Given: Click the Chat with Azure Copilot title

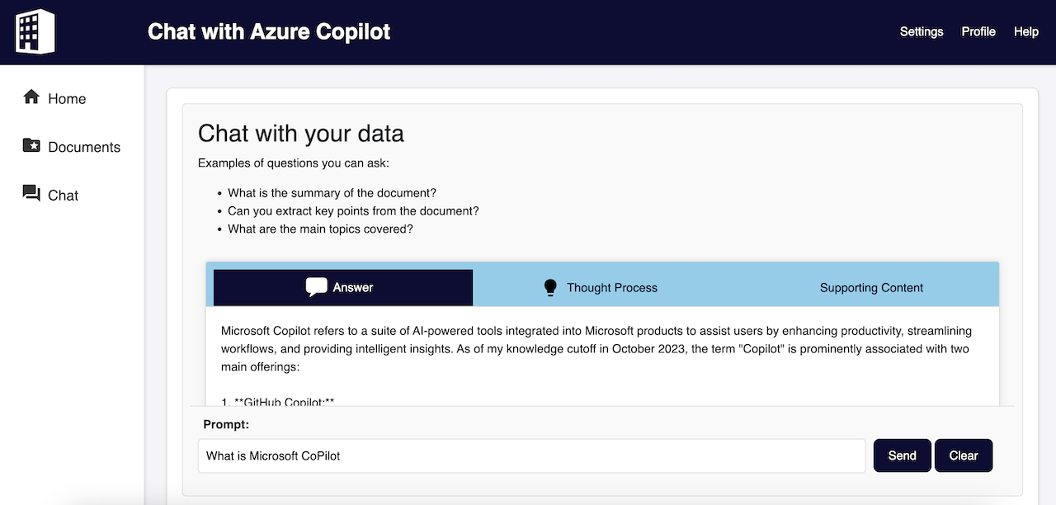Looking at the screenshot, I should (268, 31).
